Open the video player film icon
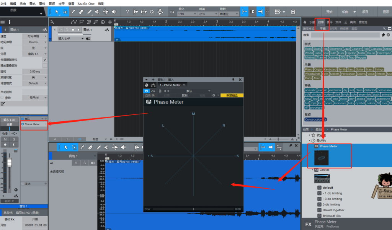 (293, 12)
